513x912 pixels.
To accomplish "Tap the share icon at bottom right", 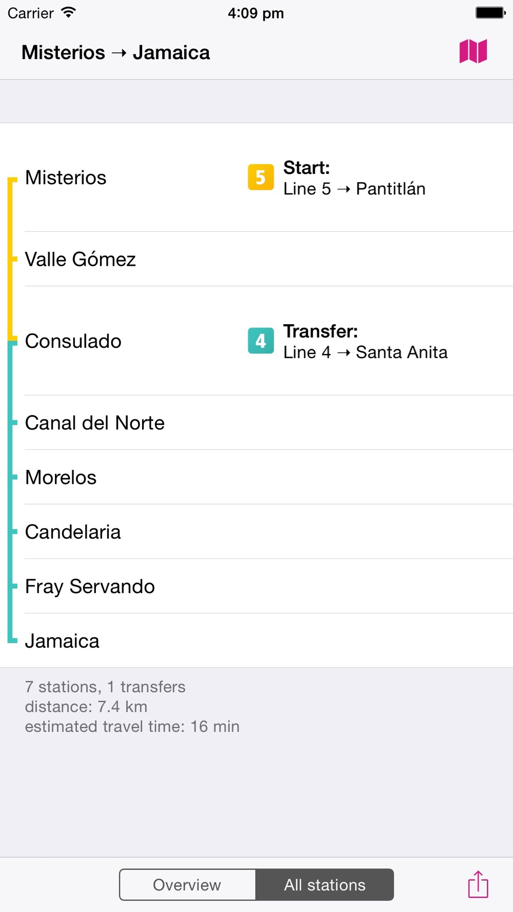I will 478,884.
